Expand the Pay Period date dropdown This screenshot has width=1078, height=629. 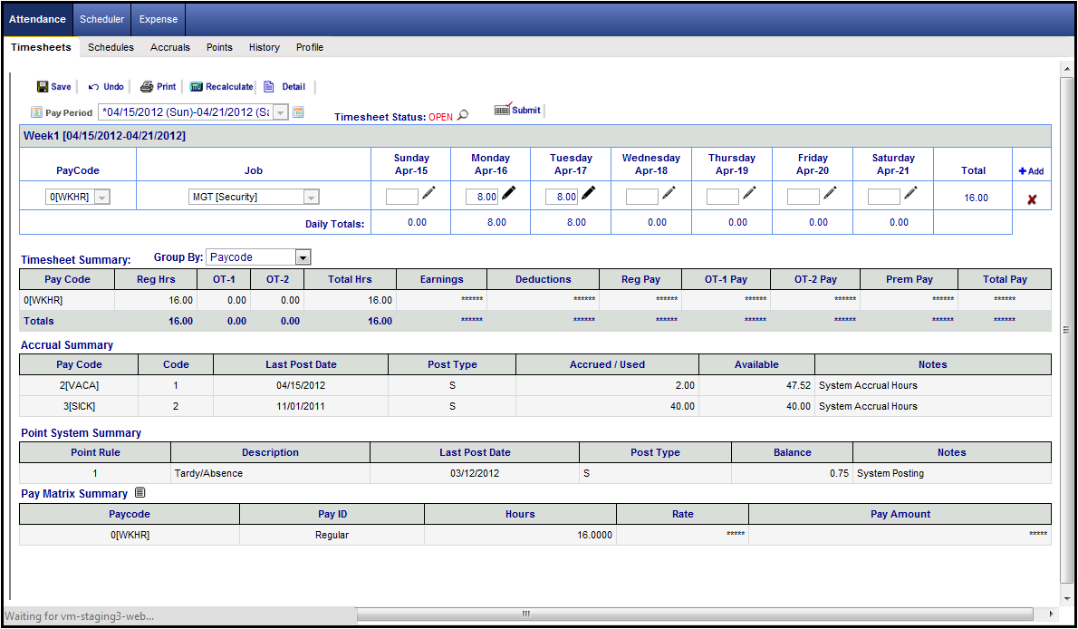280,112
